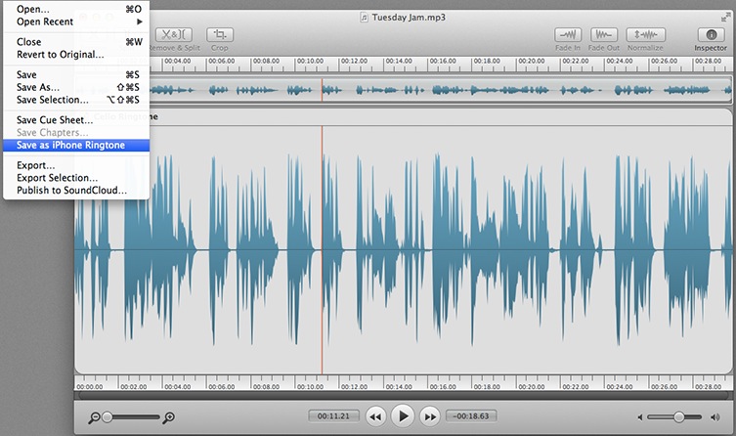The height and width of the screenshot is (436, 736).
Task: Select Publish to SoundCloud menu item
Action: click(71, 190)
